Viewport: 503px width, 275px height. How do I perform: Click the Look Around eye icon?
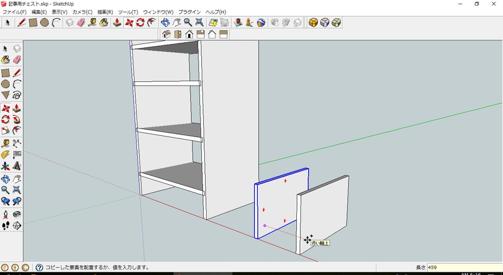(17, 213)
